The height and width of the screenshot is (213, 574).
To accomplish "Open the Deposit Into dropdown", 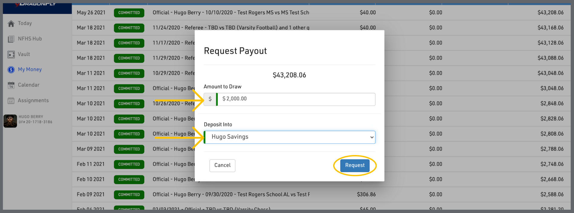I will (x=289, y=137).
